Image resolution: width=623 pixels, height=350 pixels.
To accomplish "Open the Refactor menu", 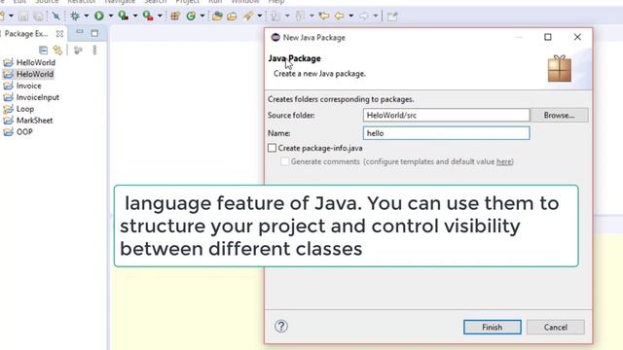I will click(x=82, y=2).
